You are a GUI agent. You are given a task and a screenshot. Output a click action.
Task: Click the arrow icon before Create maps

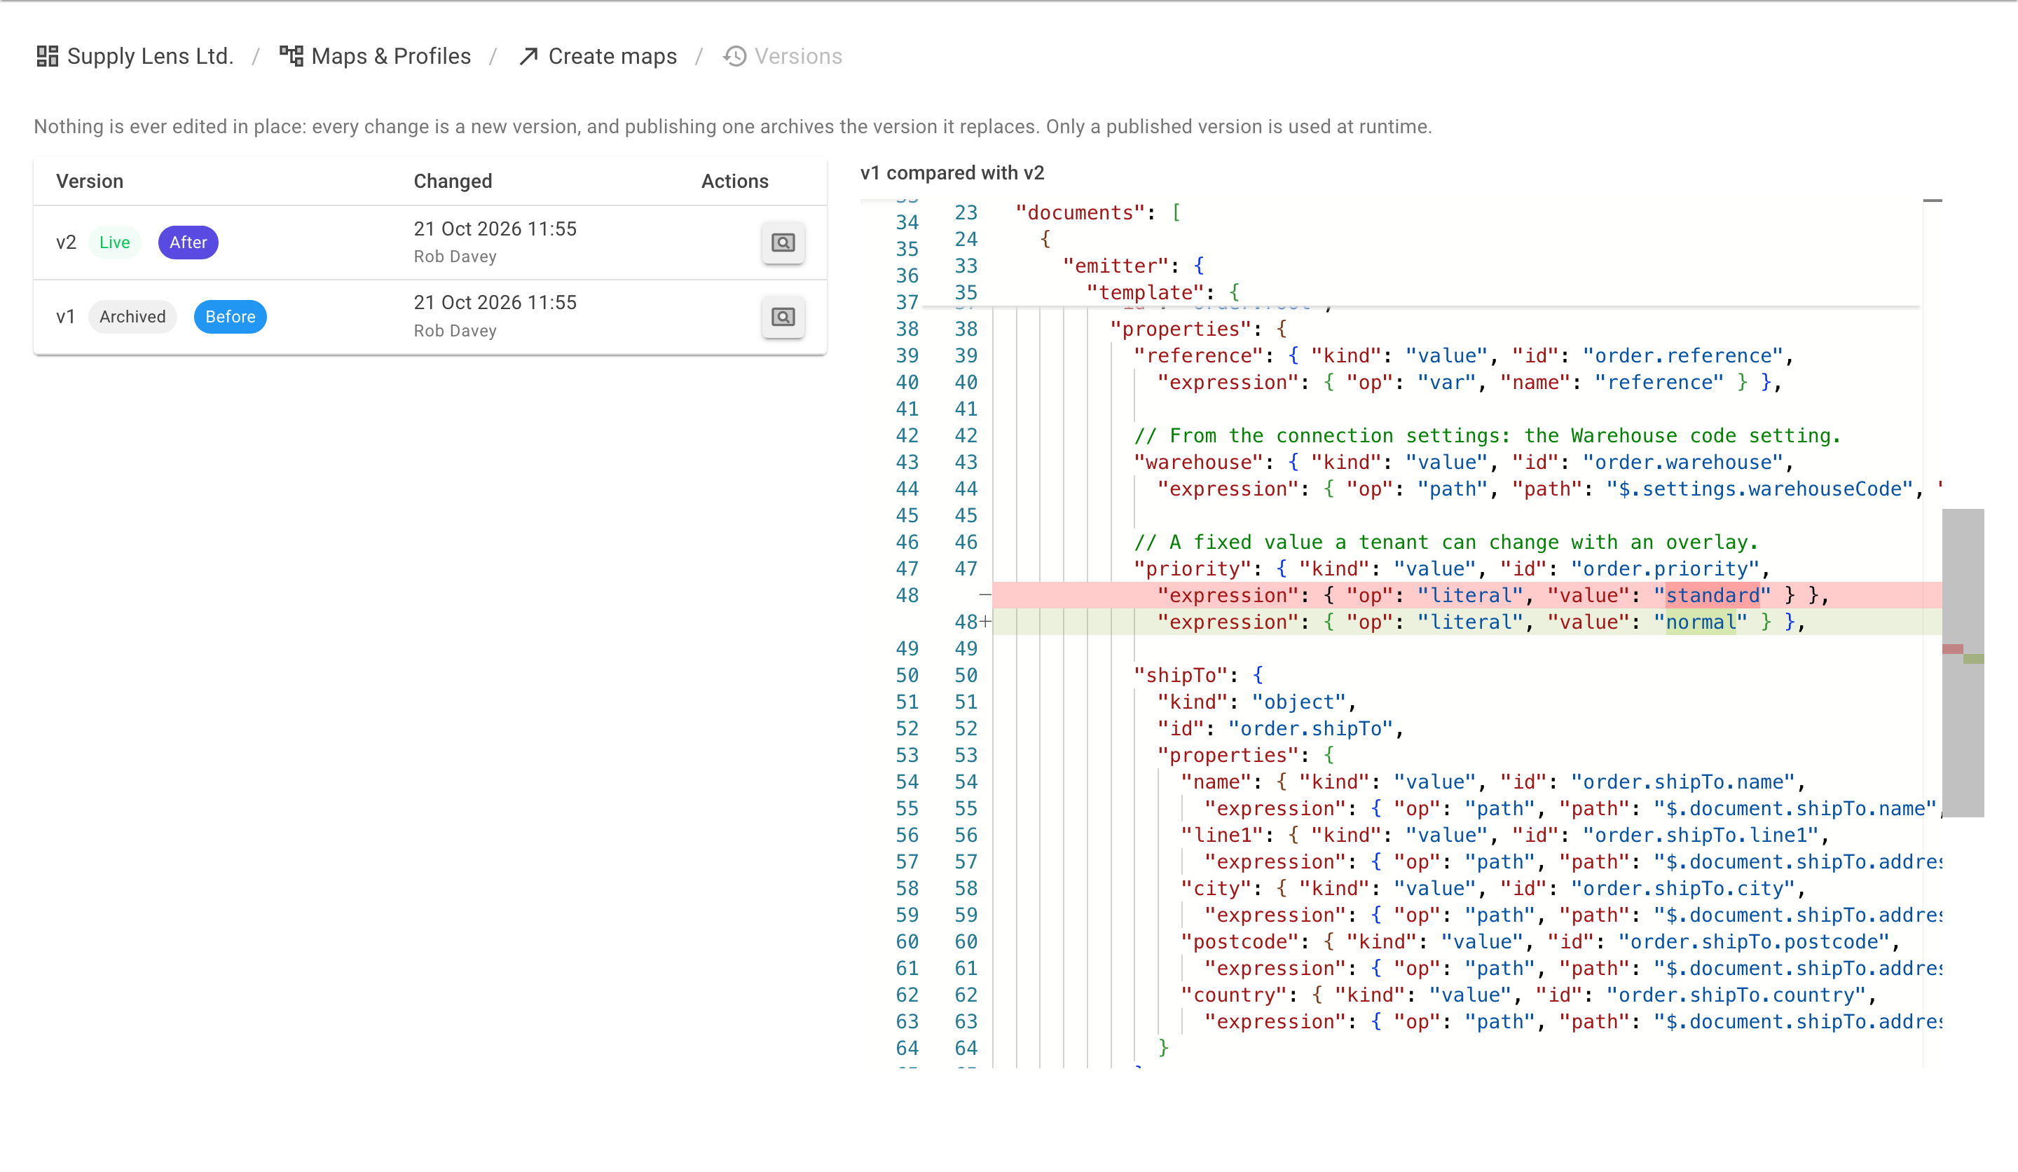528,56
